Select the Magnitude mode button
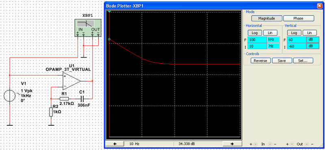 tap(267, 18)
